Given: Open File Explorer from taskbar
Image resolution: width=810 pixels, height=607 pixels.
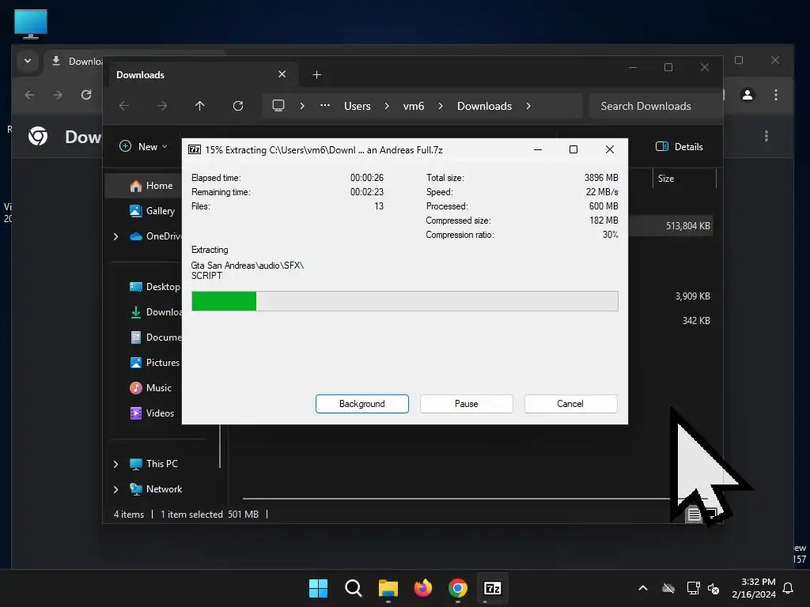Looking at the screenshot, I should click(388, 588).
